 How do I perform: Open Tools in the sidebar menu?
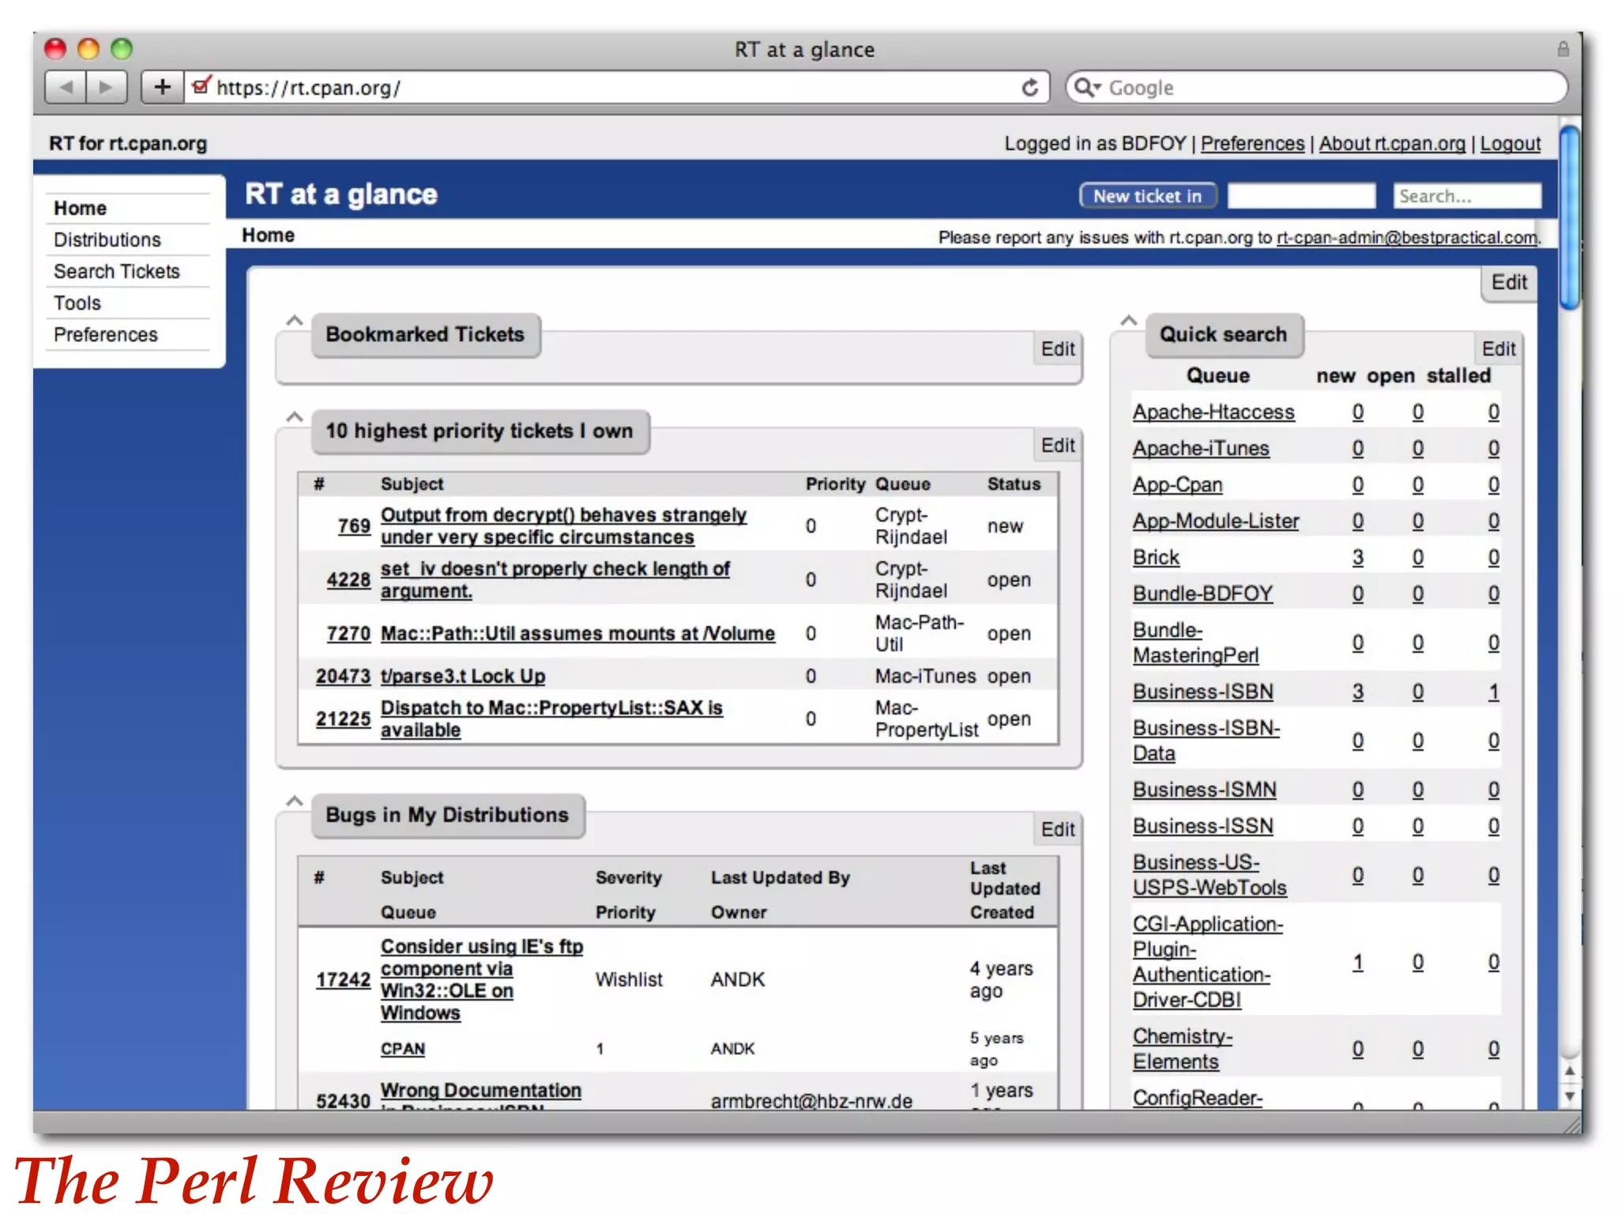[x=77, y=303]
